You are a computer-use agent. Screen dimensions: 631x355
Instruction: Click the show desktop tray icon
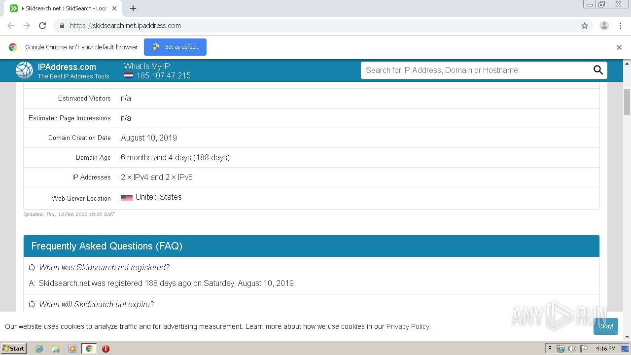(x=625, y=349)
